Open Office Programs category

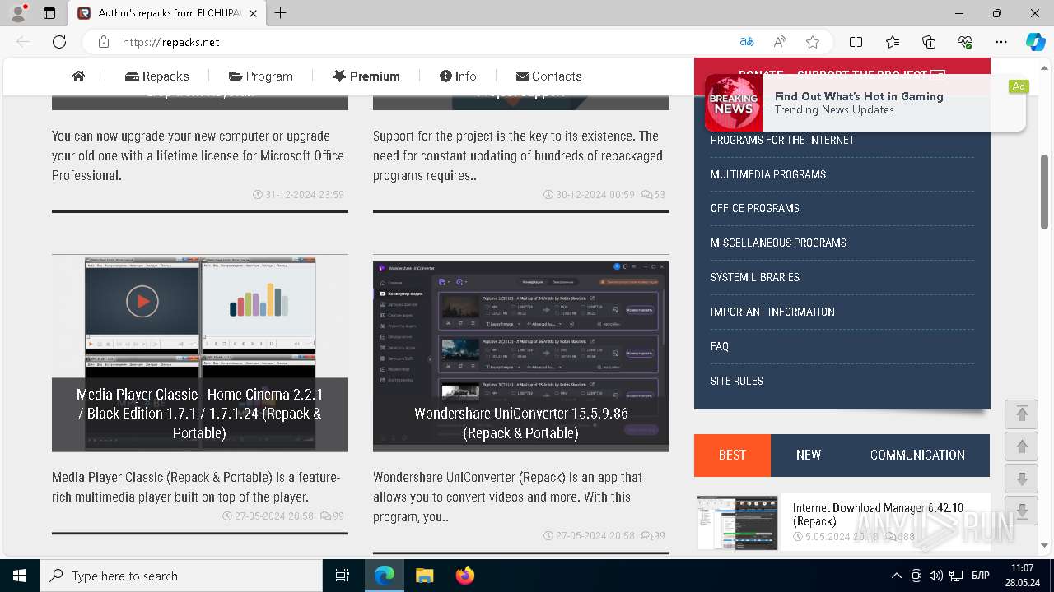click(x=755, y=208)
